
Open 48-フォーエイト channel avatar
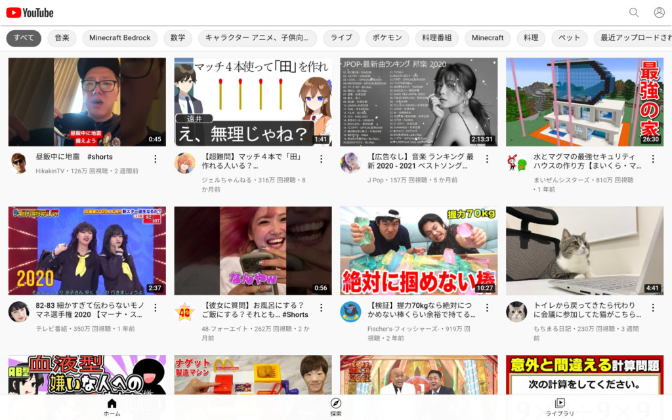click(x=184, y=312)
